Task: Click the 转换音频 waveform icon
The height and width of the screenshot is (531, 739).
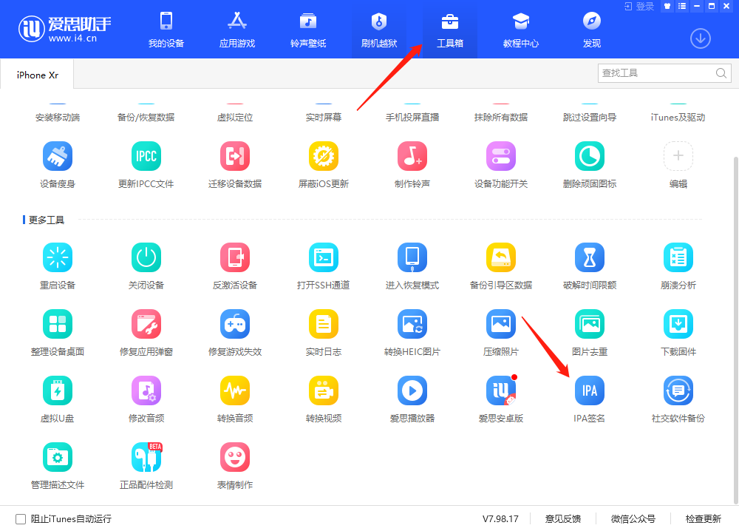Action: [235, 390]
